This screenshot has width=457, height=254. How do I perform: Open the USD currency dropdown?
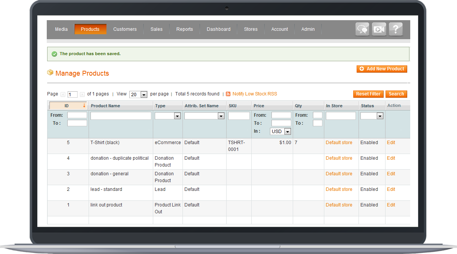tap(280, 131)
